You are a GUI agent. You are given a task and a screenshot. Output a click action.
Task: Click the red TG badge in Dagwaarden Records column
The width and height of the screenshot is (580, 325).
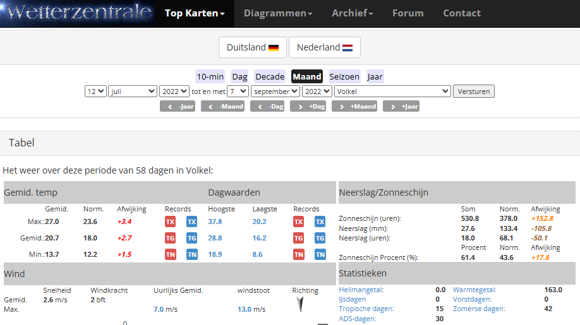pyautogui.click(x=298, y=238)
